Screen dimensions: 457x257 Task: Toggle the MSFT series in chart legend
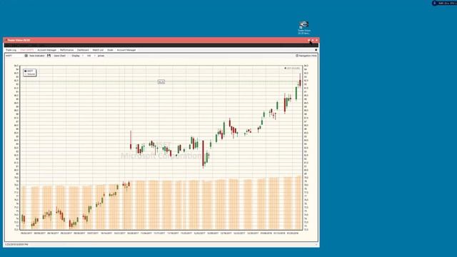coord(29,71)
